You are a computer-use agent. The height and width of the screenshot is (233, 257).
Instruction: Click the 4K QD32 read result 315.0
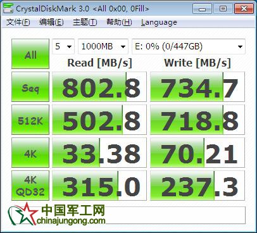[99, 186]
